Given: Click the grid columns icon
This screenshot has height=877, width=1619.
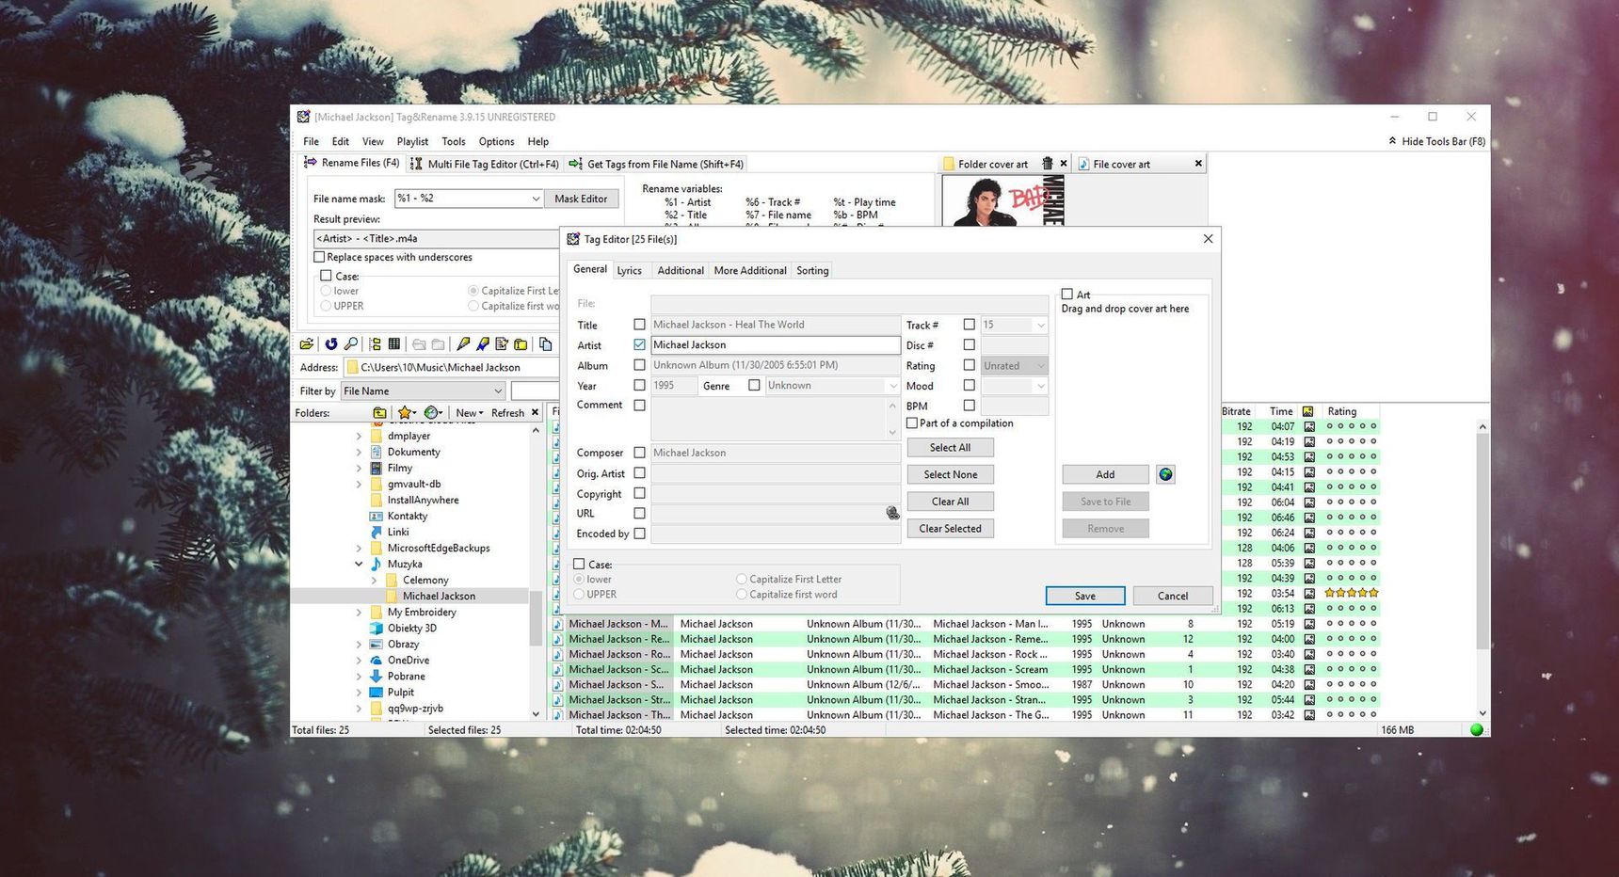Looking at the screenshot, I should 394,344.
